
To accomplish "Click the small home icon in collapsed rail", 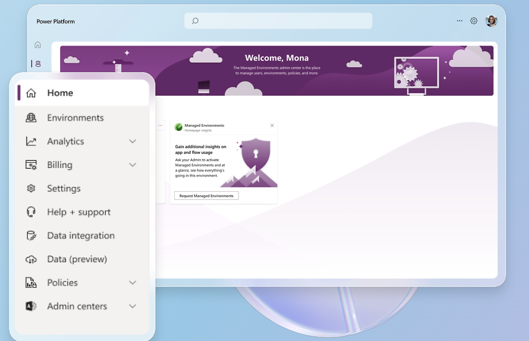I will (x=38, y=45).
